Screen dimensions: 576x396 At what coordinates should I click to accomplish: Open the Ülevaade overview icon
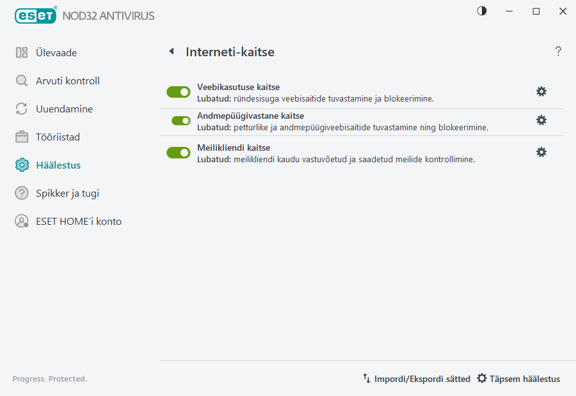[x=22, y=52]
